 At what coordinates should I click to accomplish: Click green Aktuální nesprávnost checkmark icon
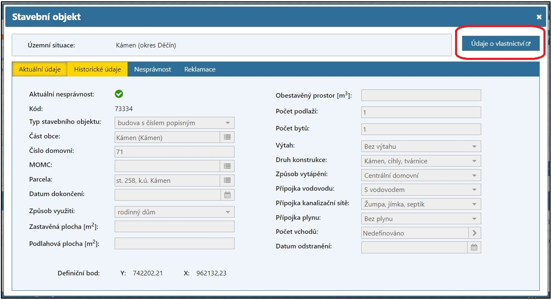point(119,94)
